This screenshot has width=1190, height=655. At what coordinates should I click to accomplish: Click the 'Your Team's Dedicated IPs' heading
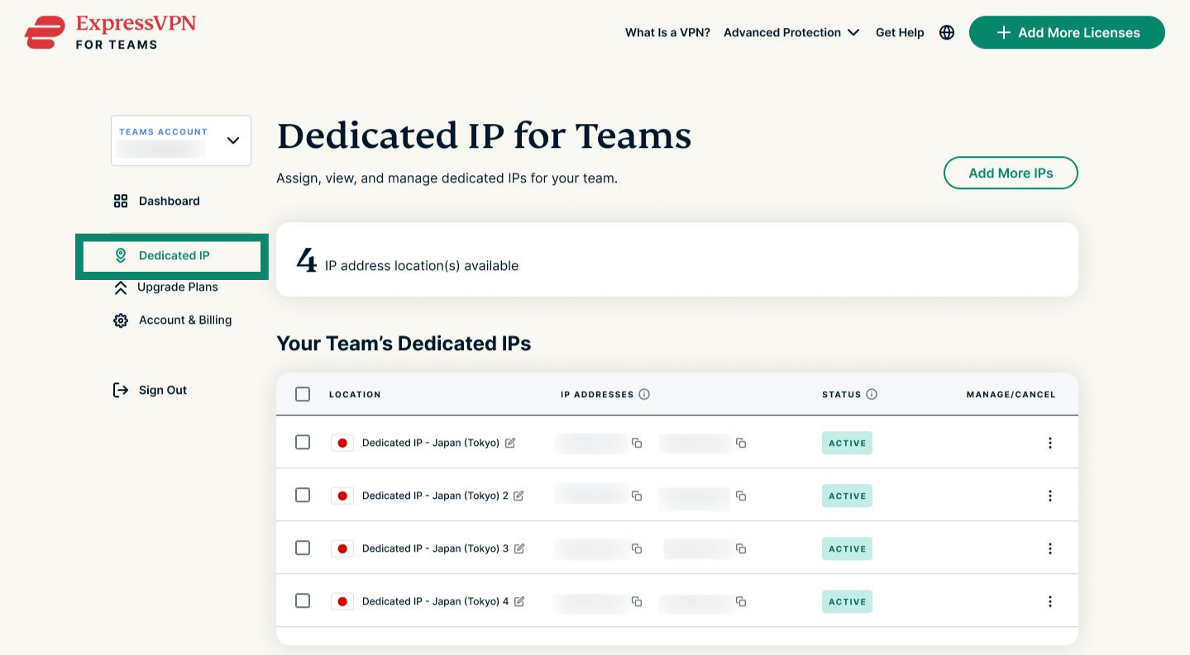pyautogui.click(x=404, y=344)
